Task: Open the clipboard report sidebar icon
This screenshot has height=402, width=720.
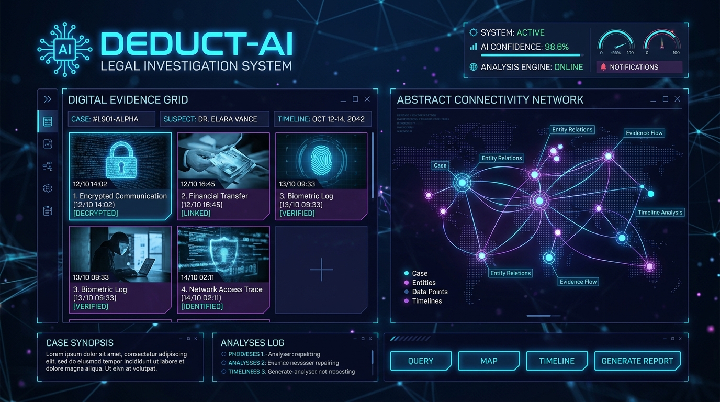Action: click(48, 210)
